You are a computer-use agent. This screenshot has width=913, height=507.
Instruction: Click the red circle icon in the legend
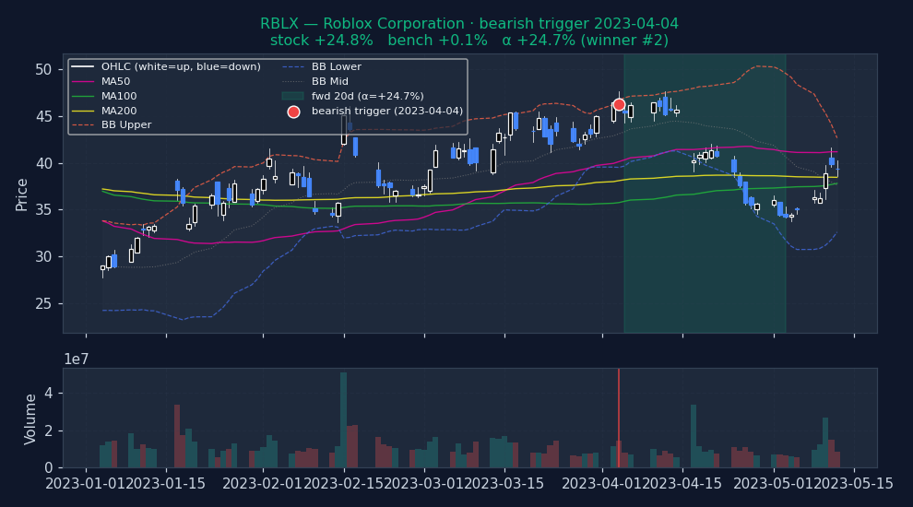[293, 112]
